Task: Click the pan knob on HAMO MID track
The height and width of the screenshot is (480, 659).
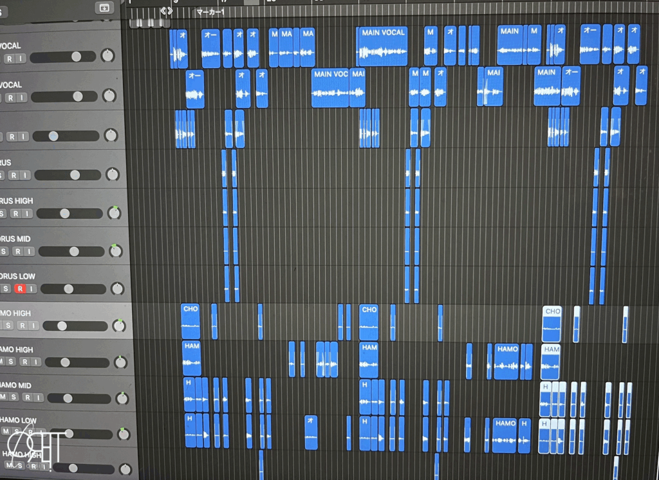Action: pyautogui.click(x=122, y=398)
